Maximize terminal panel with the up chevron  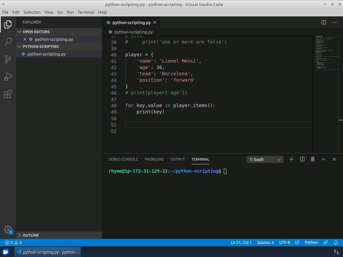click(324, 159)
